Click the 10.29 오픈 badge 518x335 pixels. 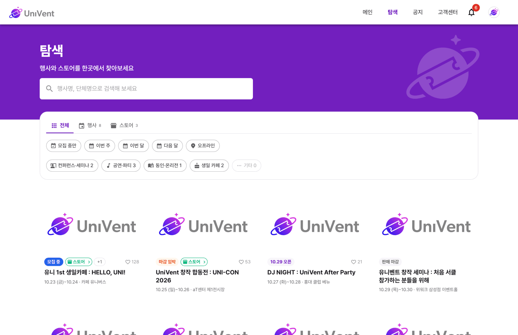coord(281,262)
